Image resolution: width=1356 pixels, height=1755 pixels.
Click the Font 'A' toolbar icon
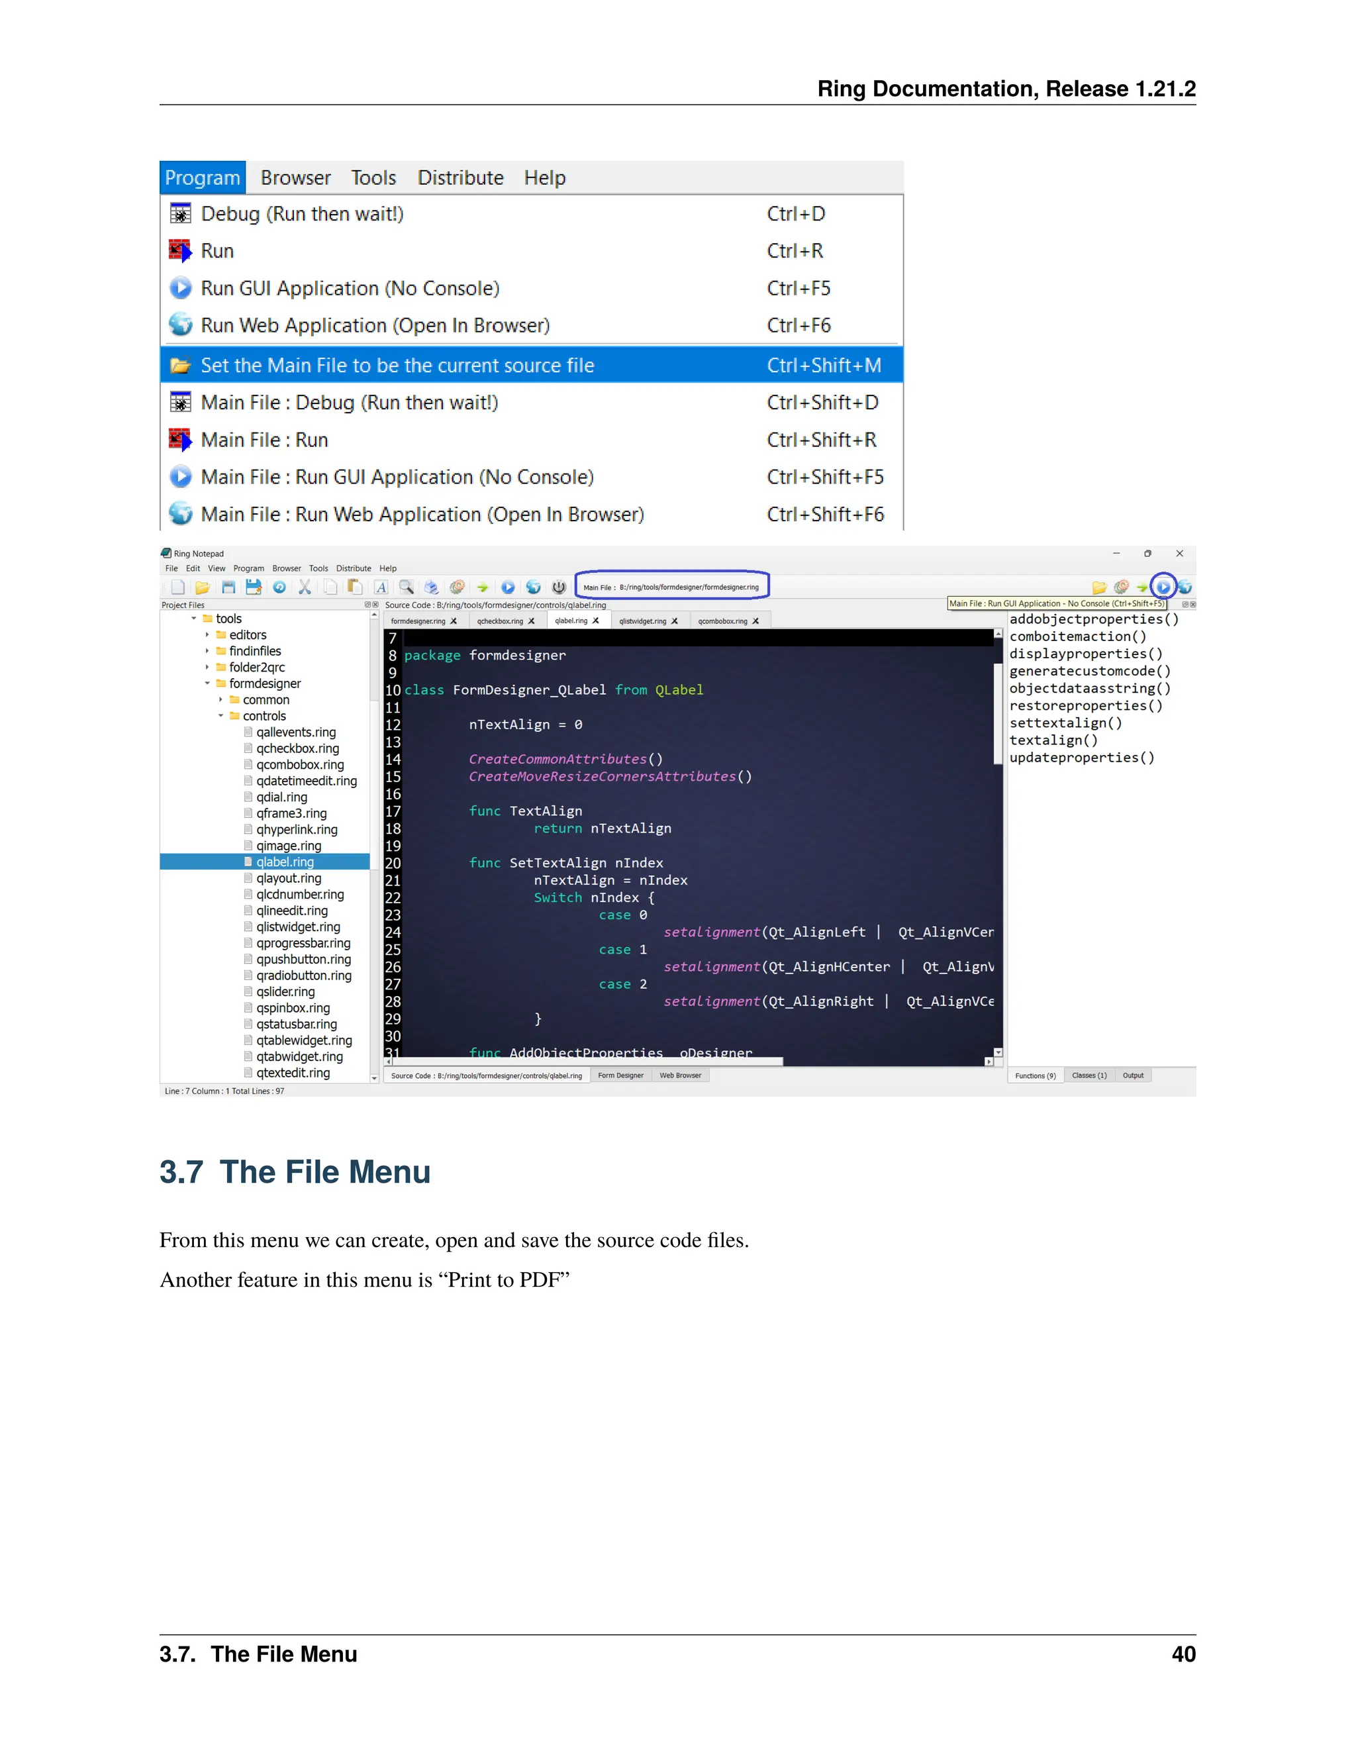coord(381,587)
